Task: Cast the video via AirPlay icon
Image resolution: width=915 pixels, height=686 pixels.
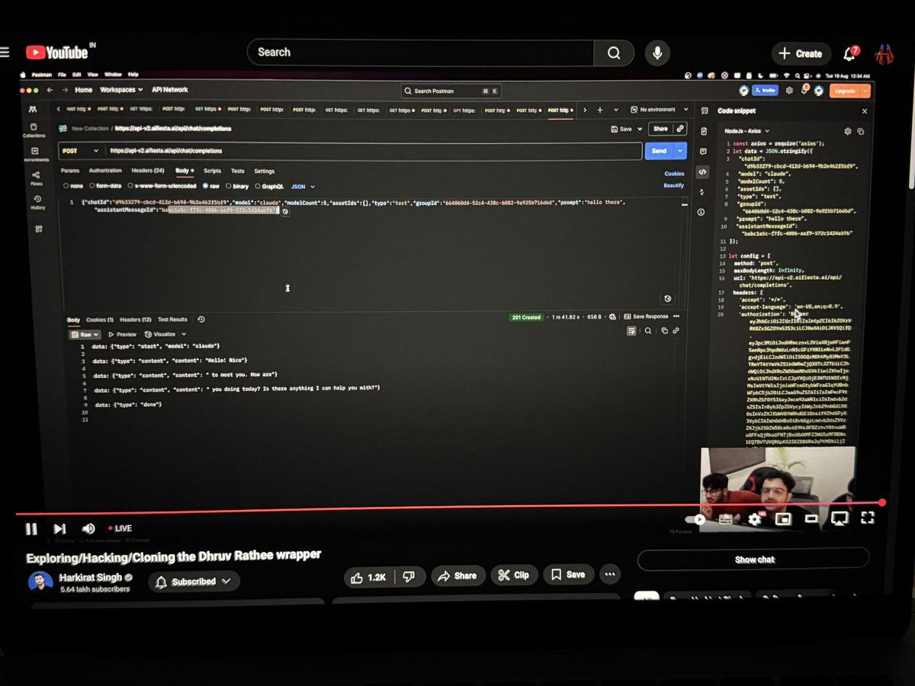Action: click(x=839, y=519)
